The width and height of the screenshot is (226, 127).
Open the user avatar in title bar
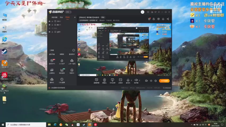tap(142, 12)
